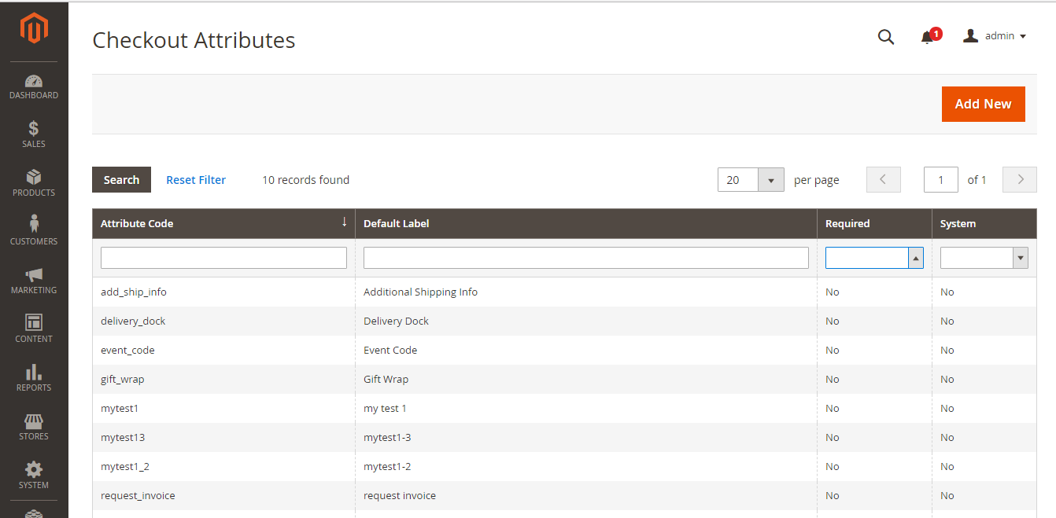This screenshot has width=1056, height=518.
Task: Open the mytest1 attribute row
Action: pyautogui.click(x=564, y=408)
